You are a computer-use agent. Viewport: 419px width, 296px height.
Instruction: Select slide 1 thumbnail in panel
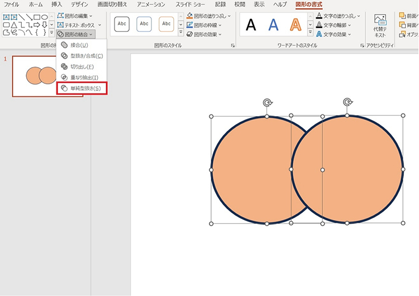click(x=47, y=76)
